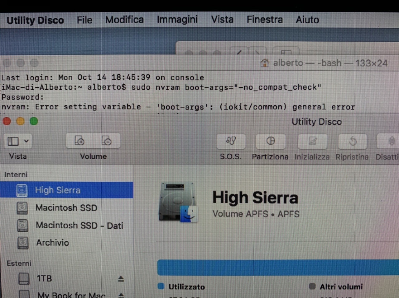The height and width of the screenshot is (298, 399).
Task: Click the Volume APFS • APFS subtitle
Action: (x=256, y=214)
